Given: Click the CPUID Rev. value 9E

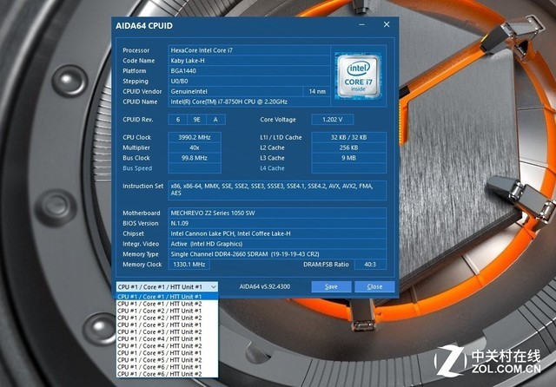Looking at the screenshot, I should (197, 120).
